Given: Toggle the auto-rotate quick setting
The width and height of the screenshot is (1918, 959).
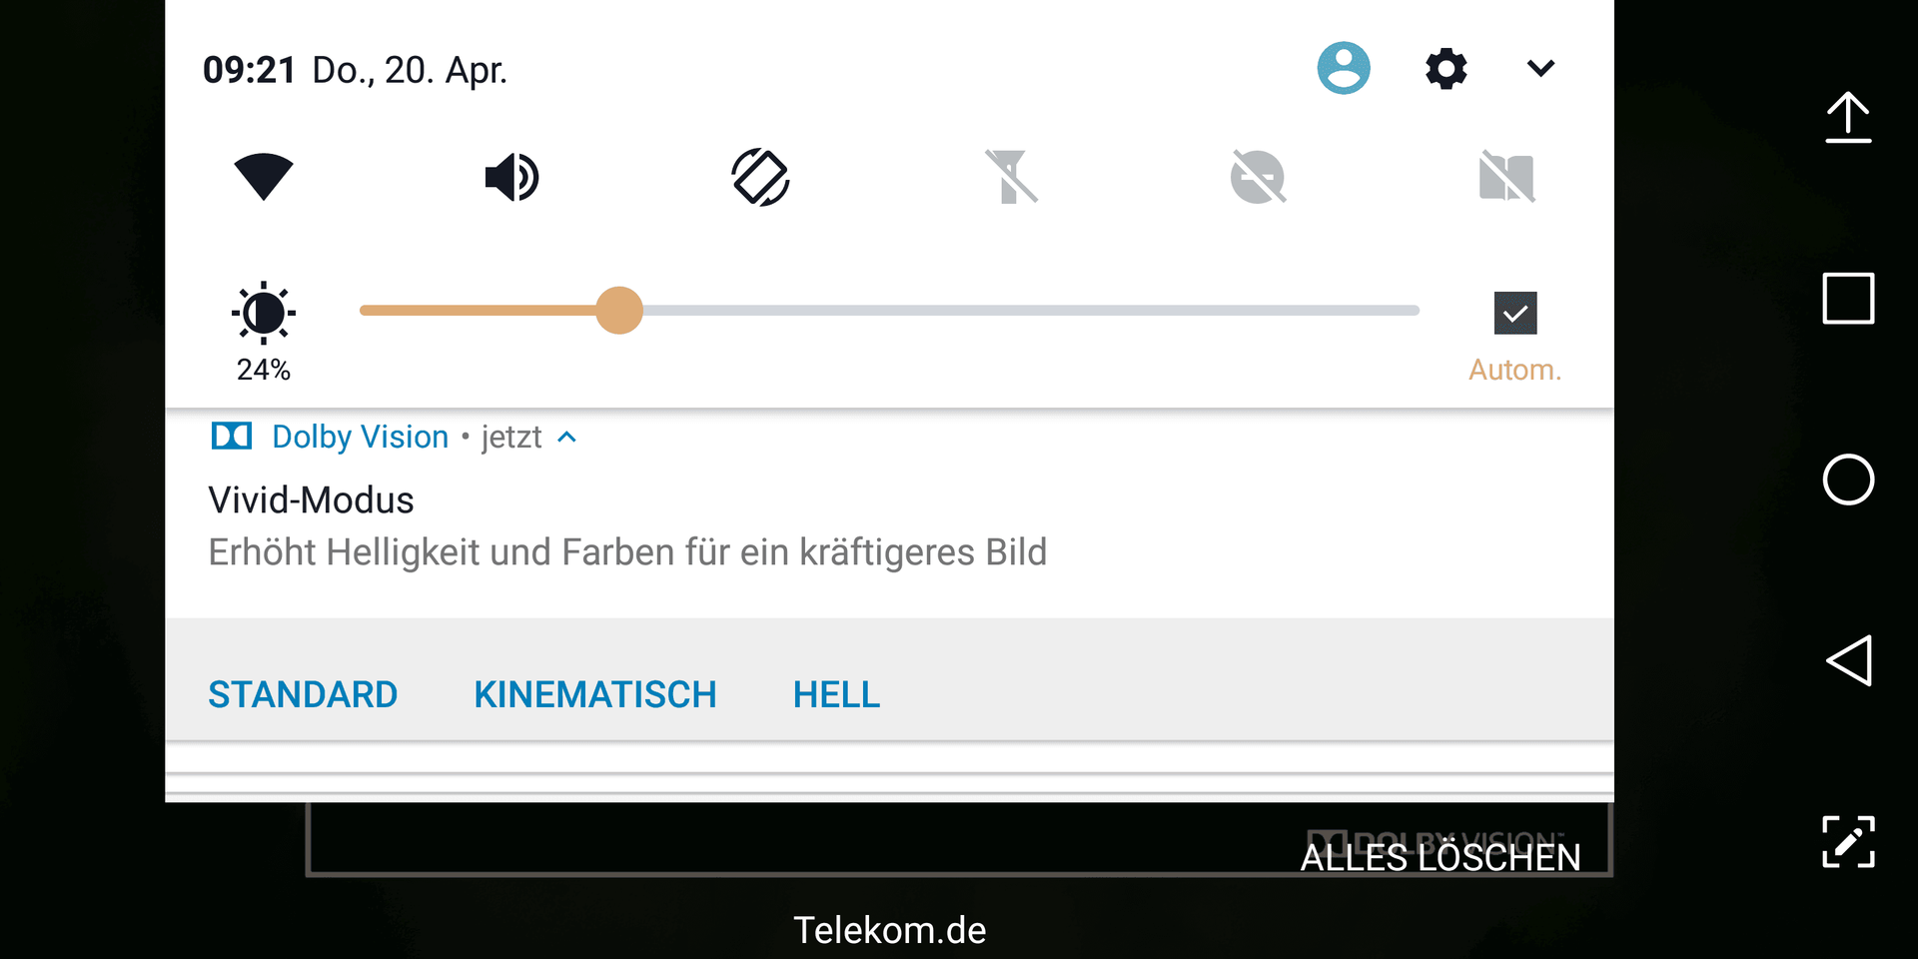Looking at the screenshot, I should click(x=761, y=178).
